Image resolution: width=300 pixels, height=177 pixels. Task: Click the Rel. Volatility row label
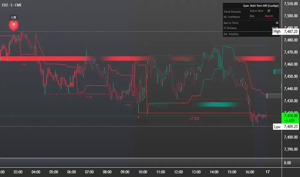pyautogui.click(x=231, y=34)
